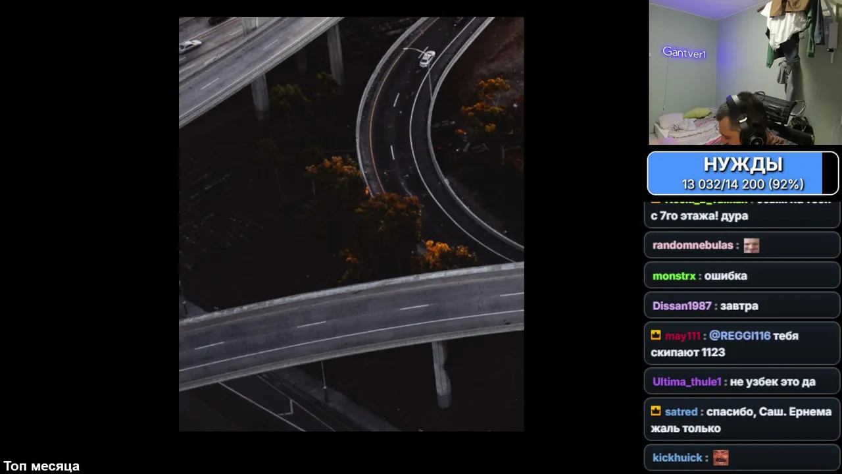The height and width of the screenshot is (474, 842).
Task: Click the ошибка message text
Action: [726, 276]
